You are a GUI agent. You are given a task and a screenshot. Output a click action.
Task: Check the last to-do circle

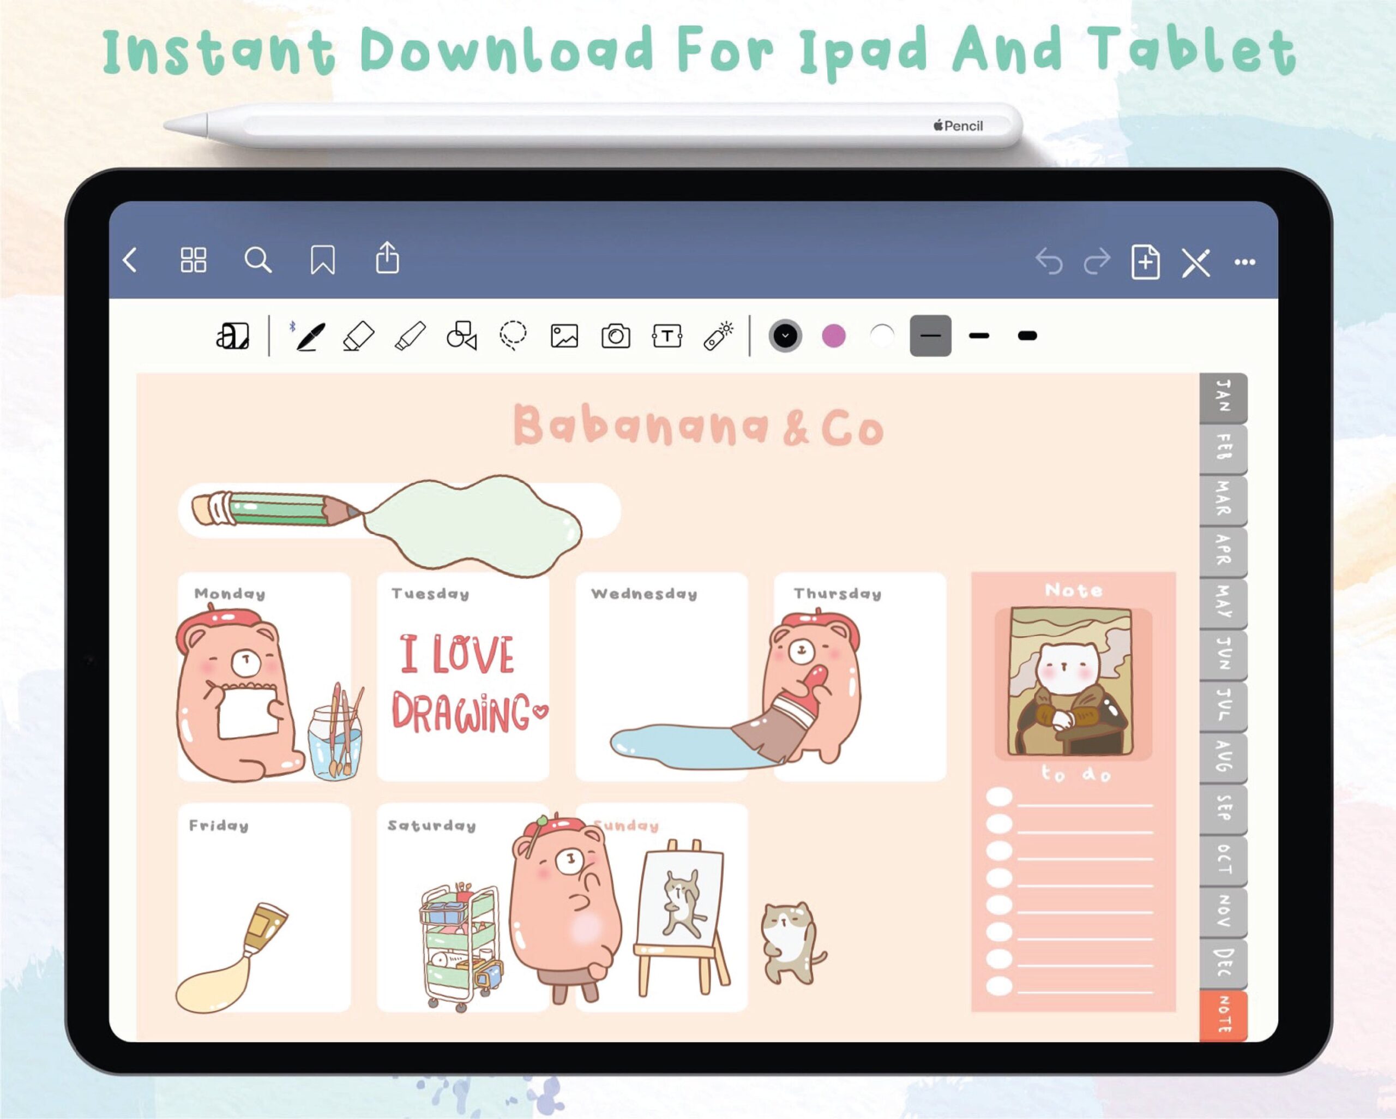[999, 986]
